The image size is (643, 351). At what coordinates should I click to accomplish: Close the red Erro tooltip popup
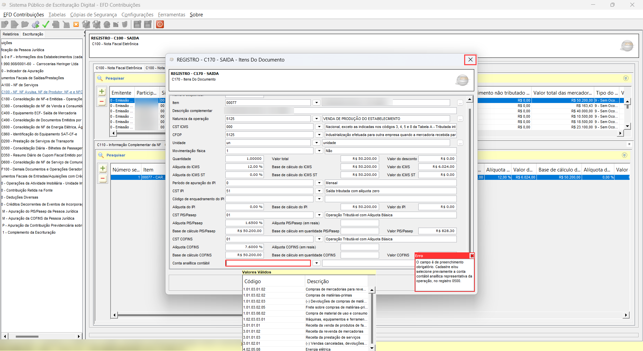point(472,256)
